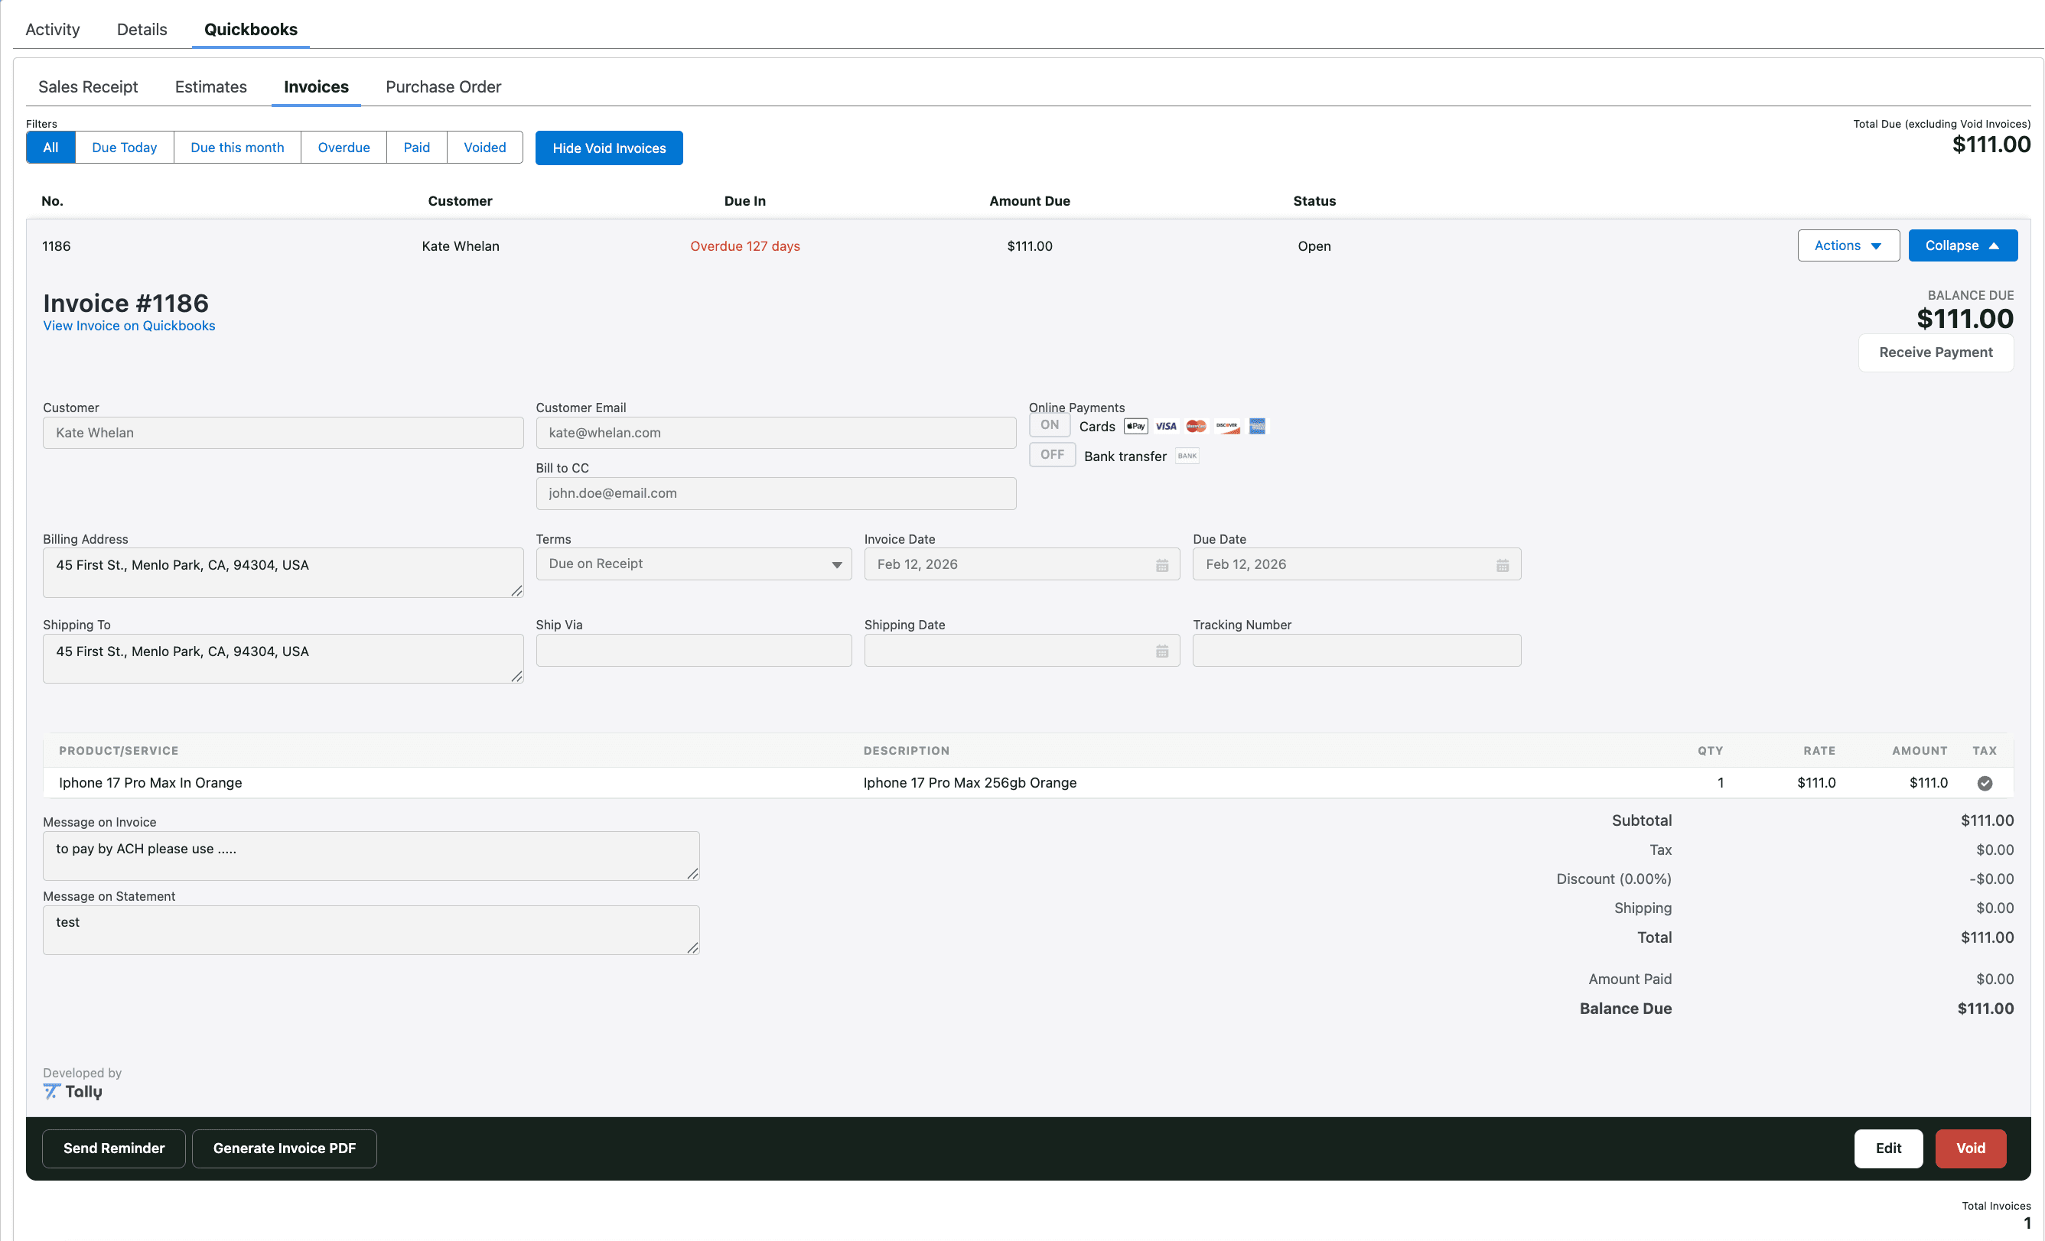Image resolution: width=2045 pixels, height=1241 pixels.
Task: Click Send Reminder button
Action: click(114, 1148)
